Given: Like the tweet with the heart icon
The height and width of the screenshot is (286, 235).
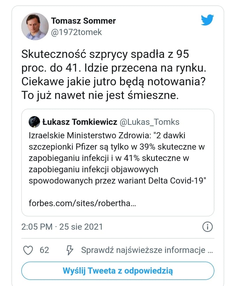Looking at the screenshot, I should coord(28,250).
